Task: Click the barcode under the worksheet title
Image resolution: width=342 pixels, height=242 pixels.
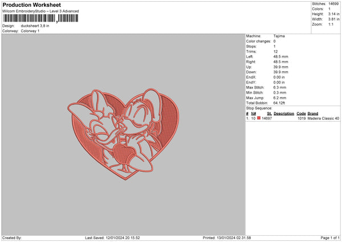Action: [40, 18]
